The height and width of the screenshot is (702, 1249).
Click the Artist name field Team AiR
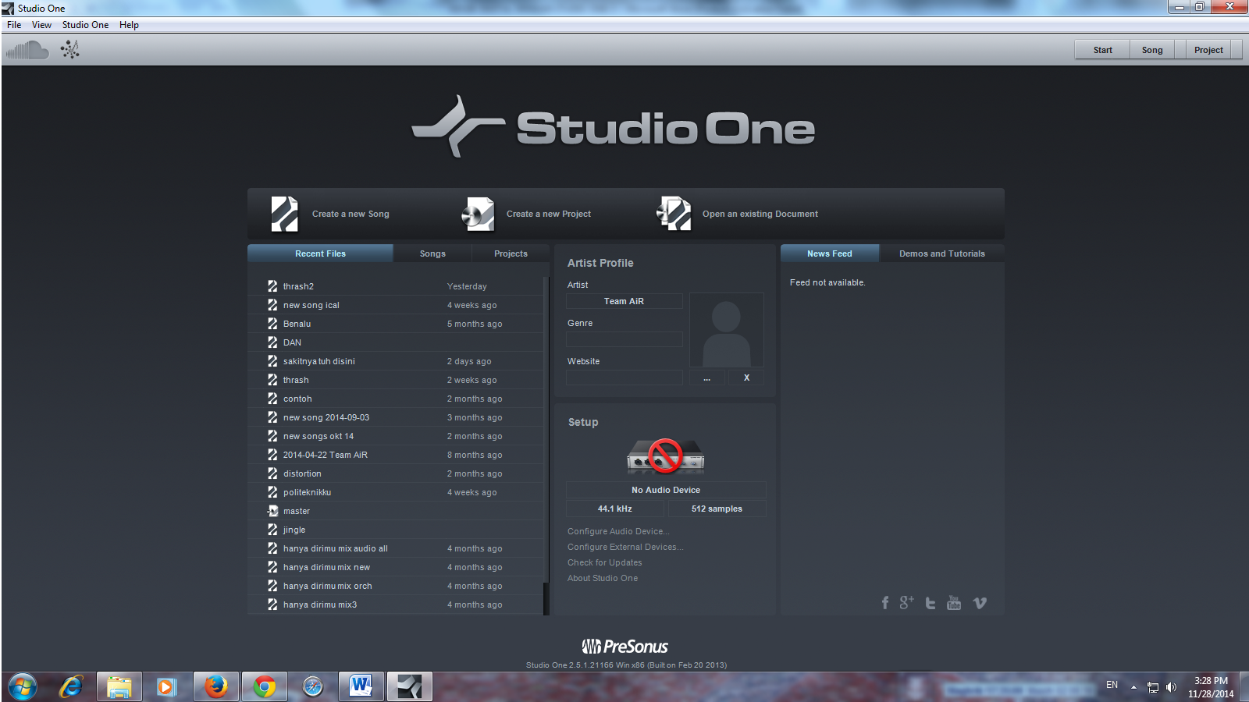(x=624, y=301)
